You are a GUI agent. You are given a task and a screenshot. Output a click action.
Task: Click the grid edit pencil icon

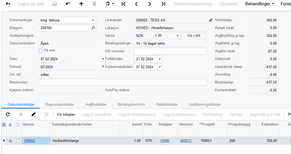point(33,115)
